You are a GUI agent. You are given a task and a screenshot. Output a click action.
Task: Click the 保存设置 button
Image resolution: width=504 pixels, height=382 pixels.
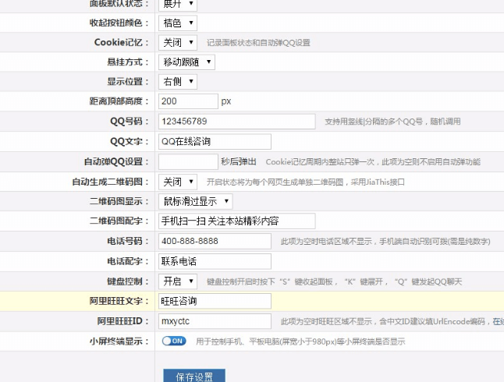[x=194, y=377]
